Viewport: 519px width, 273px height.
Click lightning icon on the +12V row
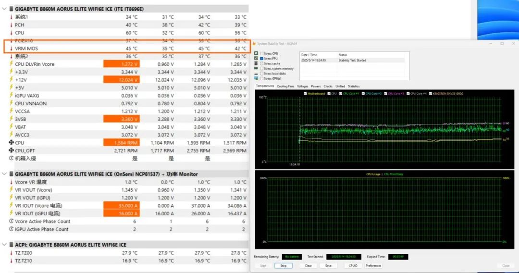[11, 80]
